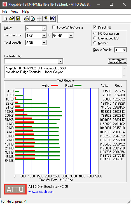
Task: Open About with the question mark icon
Action: coord(46,18)
